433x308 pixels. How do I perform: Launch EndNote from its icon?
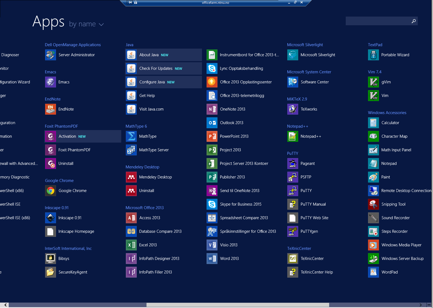tap(51, 109)
